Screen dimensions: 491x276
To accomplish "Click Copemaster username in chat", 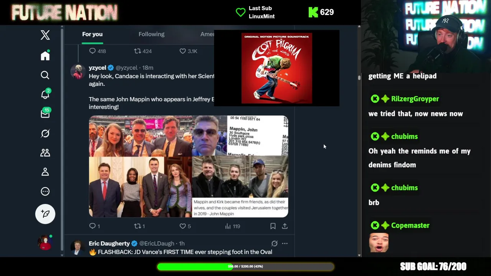I will click(x=410, y=225).
